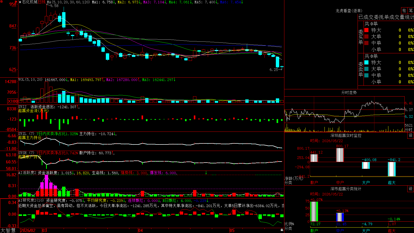
Task: Click the 委卖单 vertical label
Action: [361, 69]
